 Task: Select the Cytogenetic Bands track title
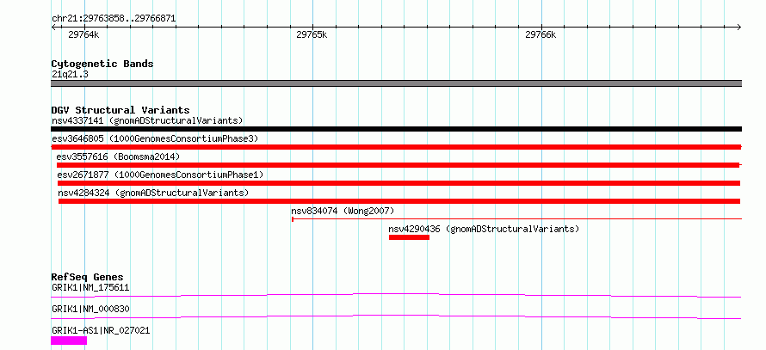tap(102, 64)
